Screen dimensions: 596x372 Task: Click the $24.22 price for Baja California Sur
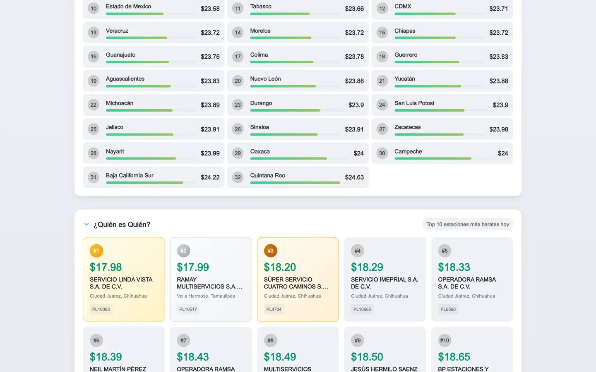pos(210,177)
